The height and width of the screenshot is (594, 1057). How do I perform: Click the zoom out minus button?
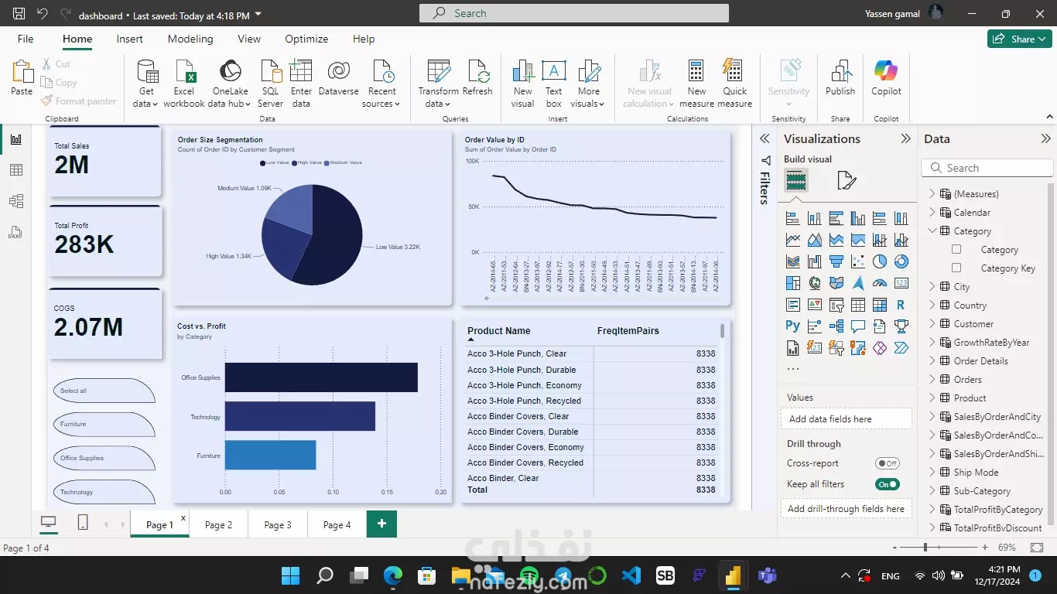895,548
